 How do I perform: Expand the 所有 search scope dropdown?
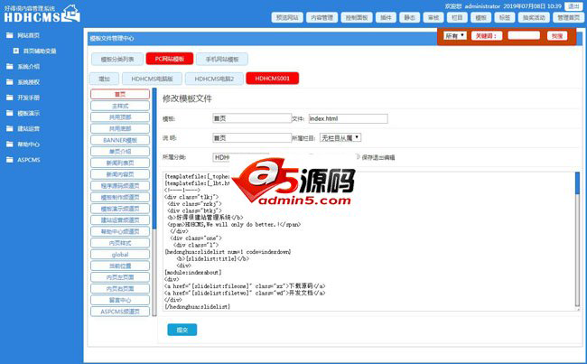click(x=455, y=35)
